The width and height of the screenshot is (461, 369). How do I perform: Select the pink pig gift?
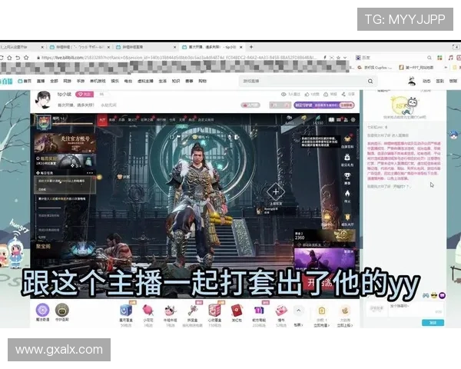click(281, 310)
